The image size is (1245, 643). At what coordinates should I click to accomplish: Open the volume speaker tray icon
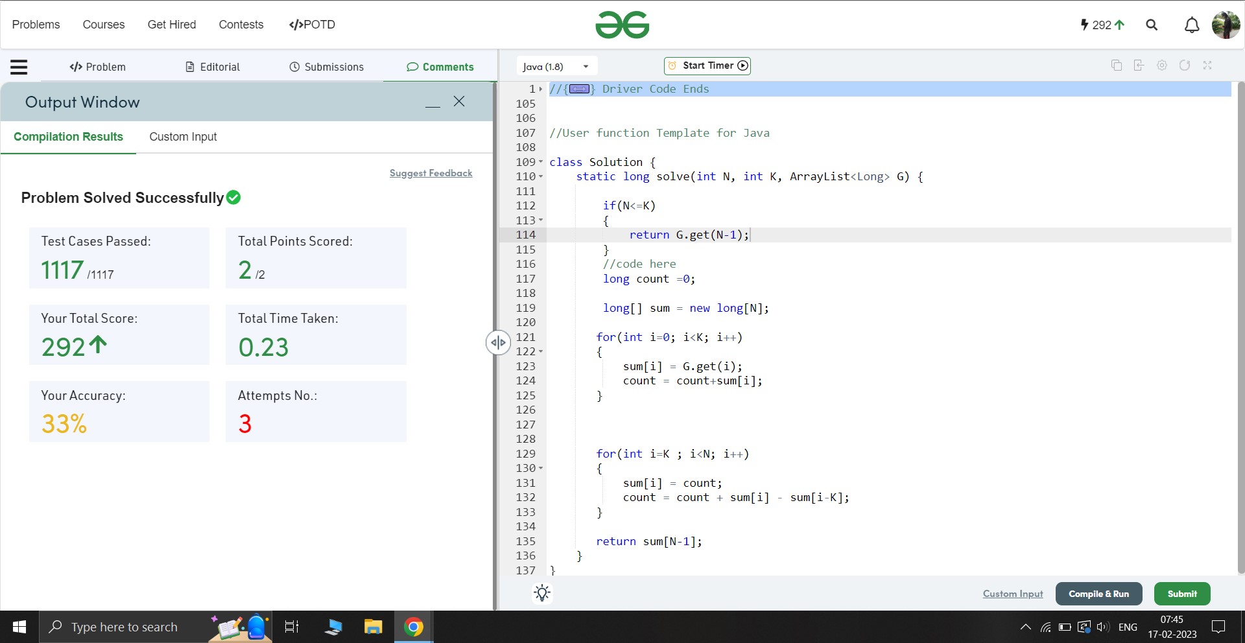[1103, 627]
